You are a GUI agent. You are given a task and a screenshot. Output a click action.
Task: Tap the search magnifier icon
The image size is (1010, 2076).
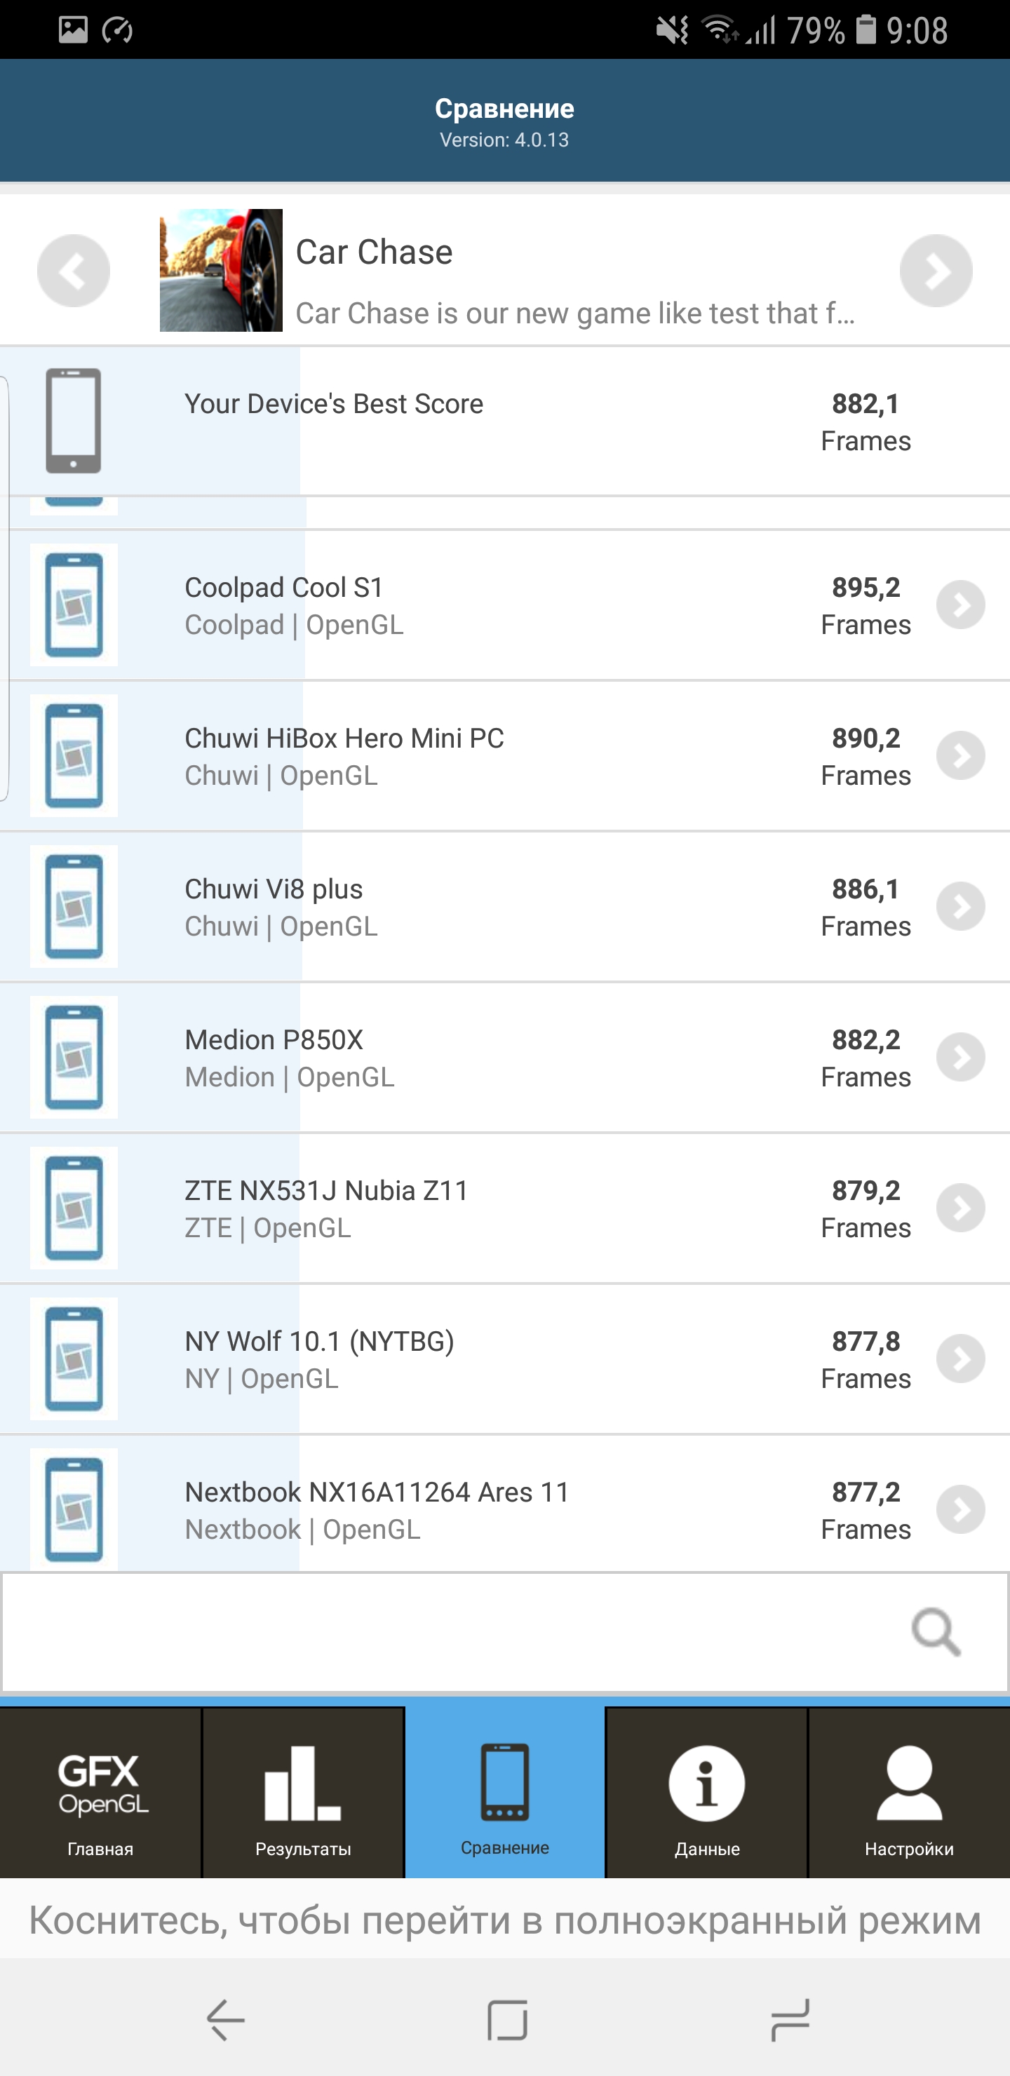[x=935, y=1632]
